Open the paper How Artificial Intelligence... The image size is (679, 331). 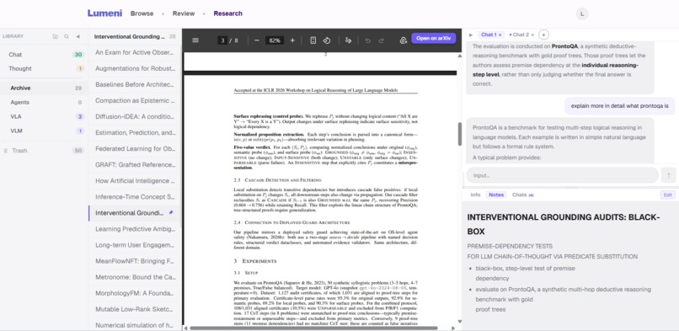135,181
